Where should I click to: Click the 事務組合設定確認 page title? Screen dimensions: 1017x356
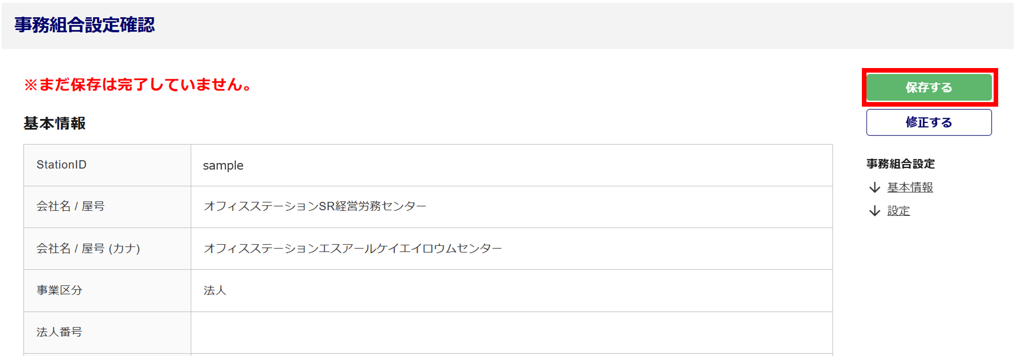point(84,25)
